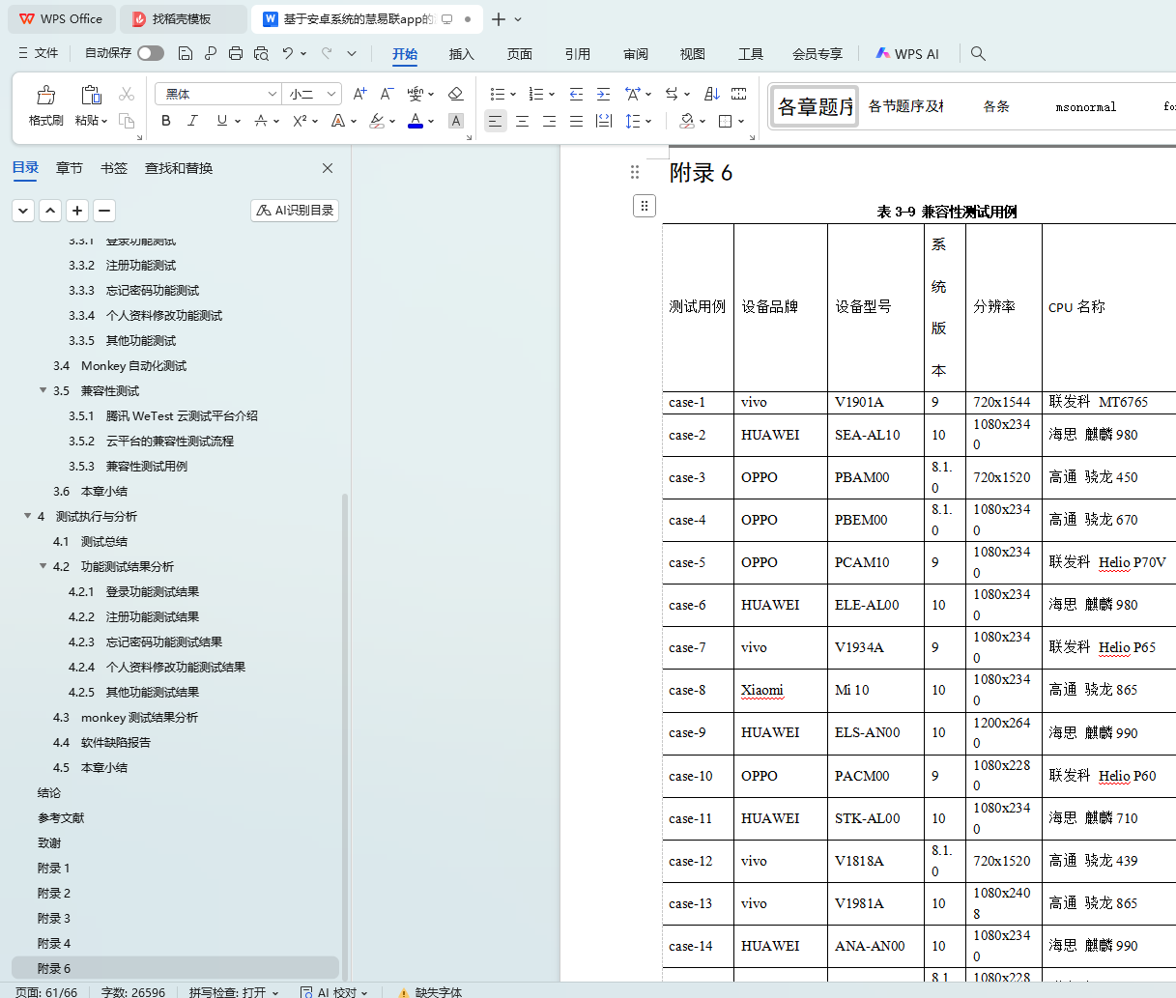
Task: Collapse the 3.5 兼容性测试 outline section
Action: coord(43,390)
